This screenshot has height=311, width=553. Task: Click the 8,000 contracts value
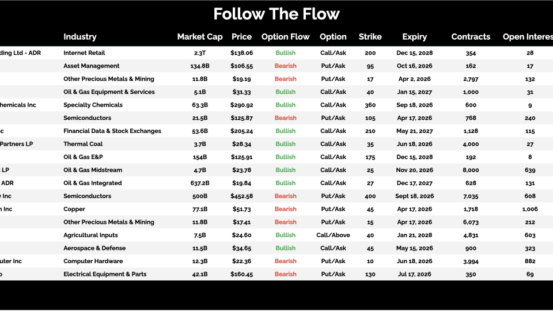tap(471, 170)
